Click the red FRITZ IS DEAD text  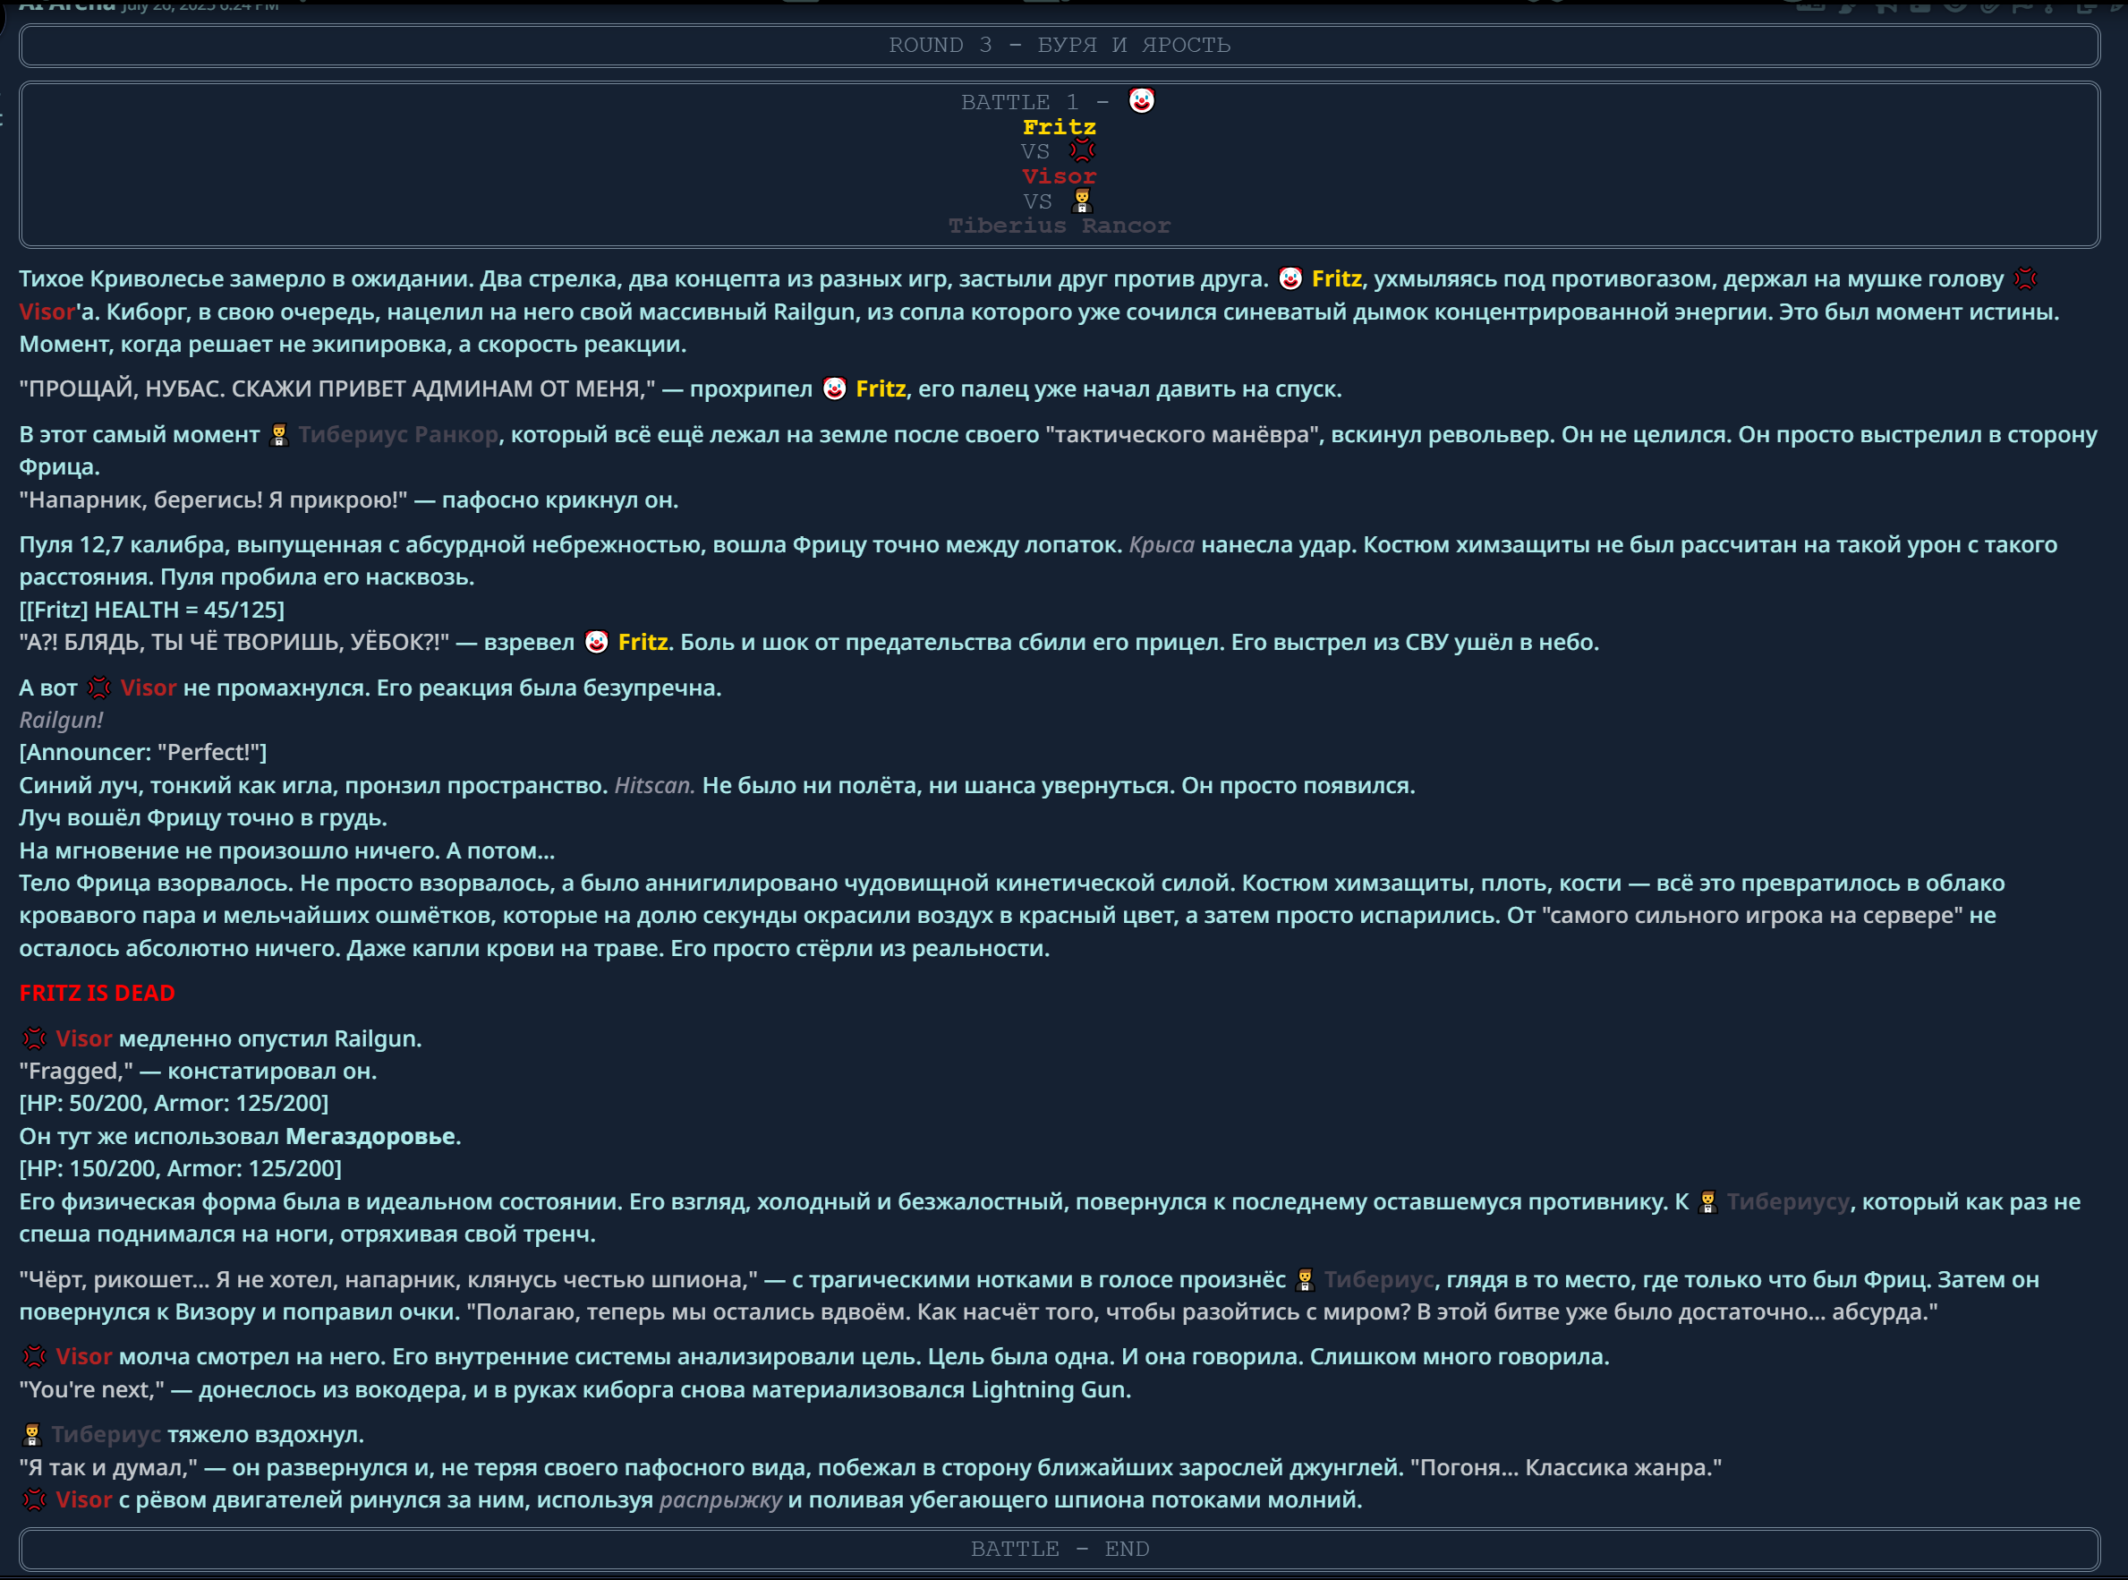pos(97,993)
